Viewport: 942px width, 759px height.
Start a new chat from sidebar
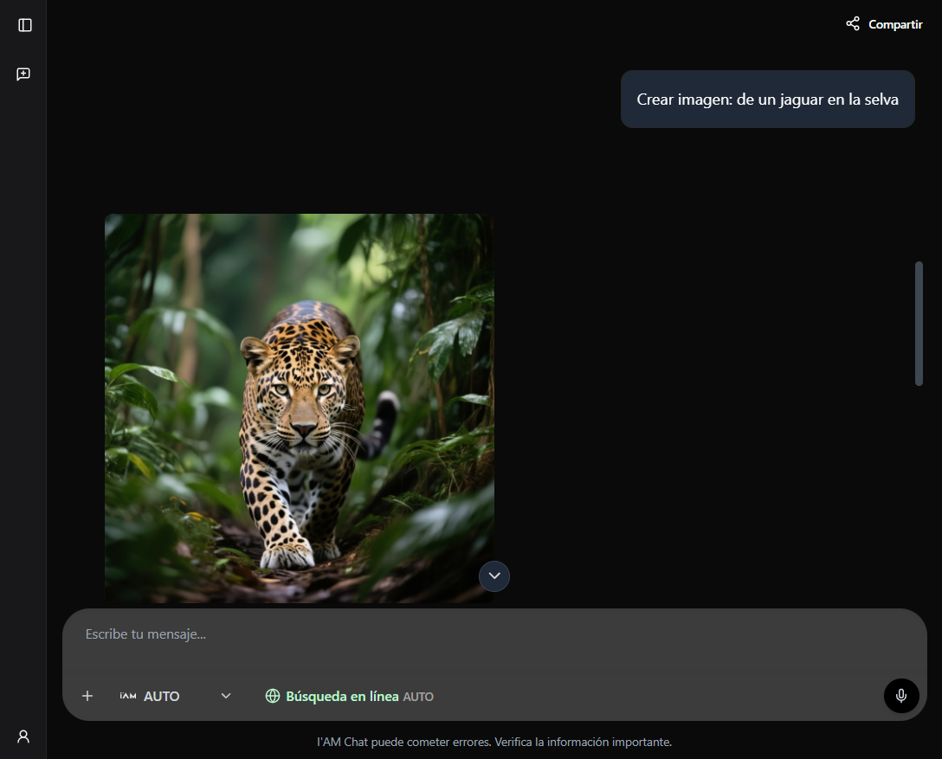click(24, 74)
